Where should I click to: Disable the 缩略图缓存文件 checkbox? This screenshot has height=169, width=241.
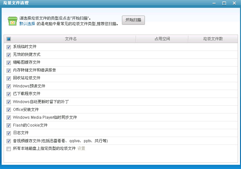click(9, 63)
